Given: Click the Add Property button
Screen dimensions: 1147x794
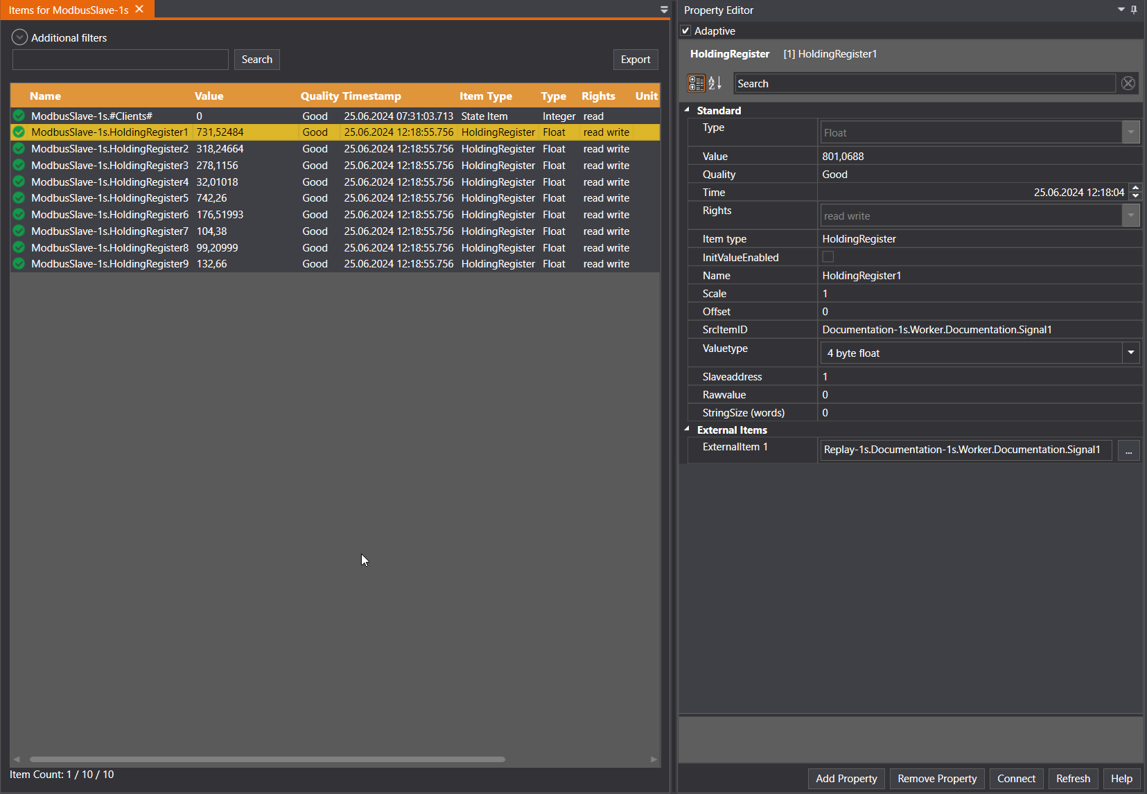Looking at the screenshot, I should [846, 779].
